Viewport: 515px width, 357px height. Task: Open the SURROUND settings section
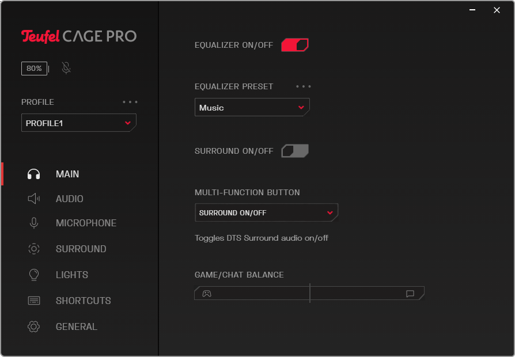(x=81, y=249)
